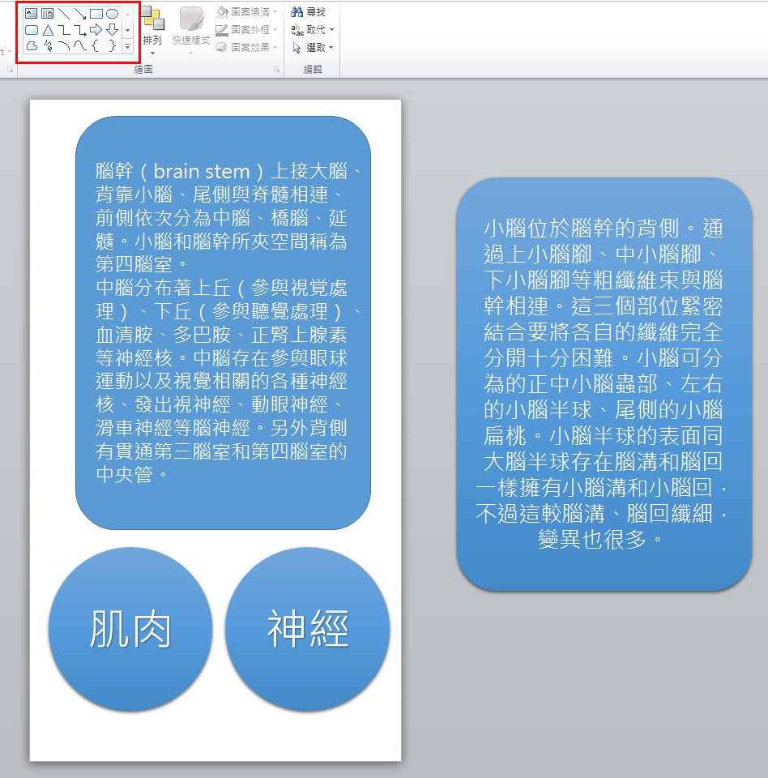The image size is (768, 778).
Task: Open 繪圖 group dialog launcher
Action: point(277,71)
